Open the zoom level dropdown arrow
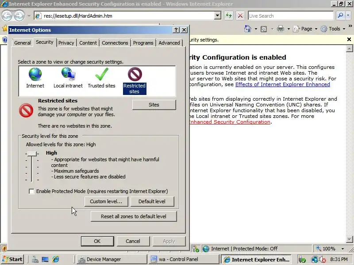Screen dimensions: 354x265 pyautogui.click(x=342, y=249)
